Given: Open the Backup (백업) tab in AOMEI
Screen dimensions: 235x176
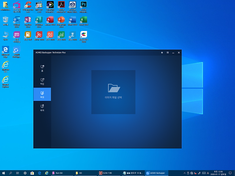Looking at the screenshot, I should [42, 81].
